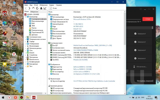Expand the Сеть tree node

[x=25, y=50]
